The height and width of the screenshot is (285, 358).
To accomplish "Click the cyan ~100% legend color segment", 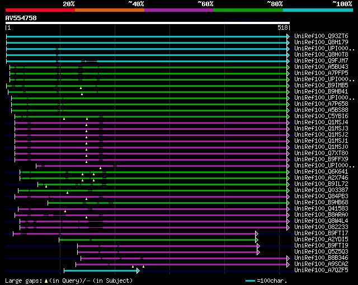I will coord(318,10).
